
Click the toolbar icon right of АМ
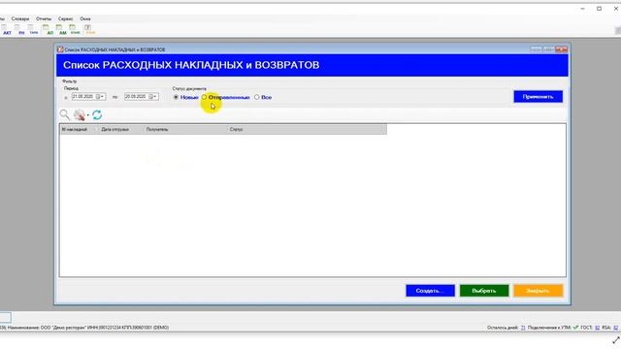(75, 30)
